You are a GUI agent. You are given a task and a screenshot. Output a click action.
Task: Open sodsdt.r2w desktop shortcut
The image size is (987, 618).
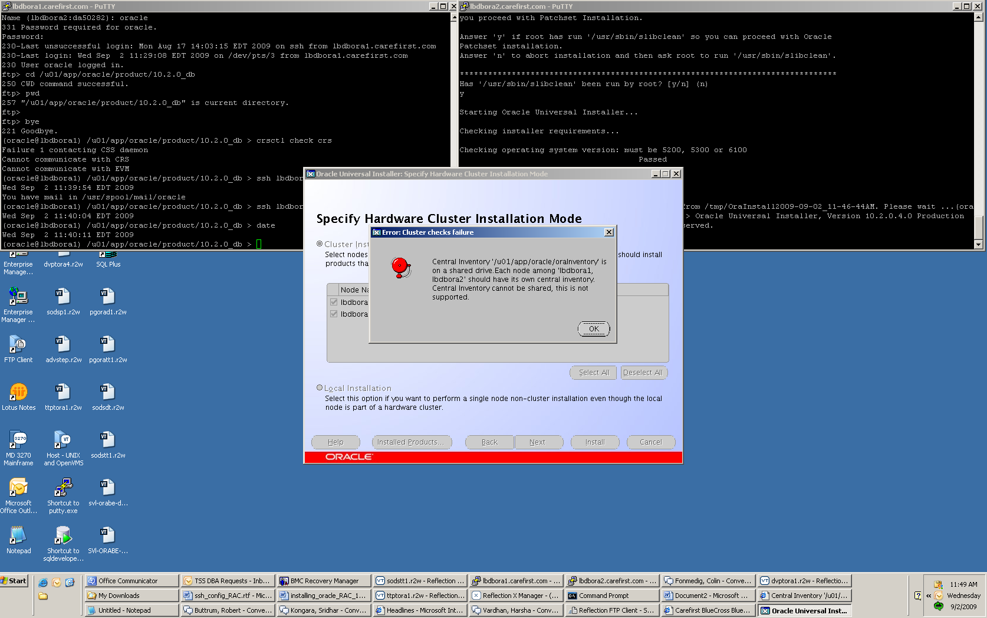[108, 397]
